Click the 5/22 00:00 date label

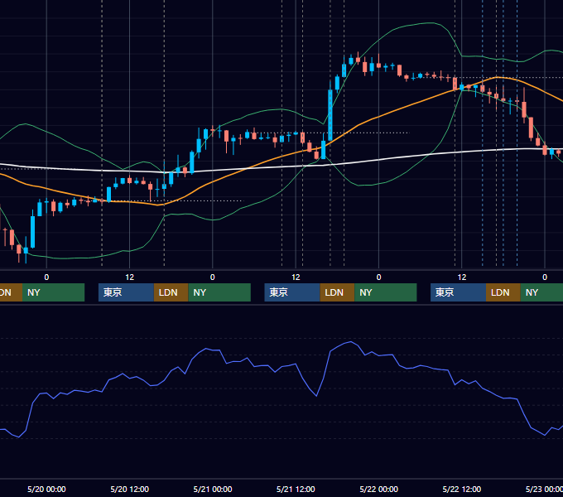pyautogui.click(x=379, y=489)
